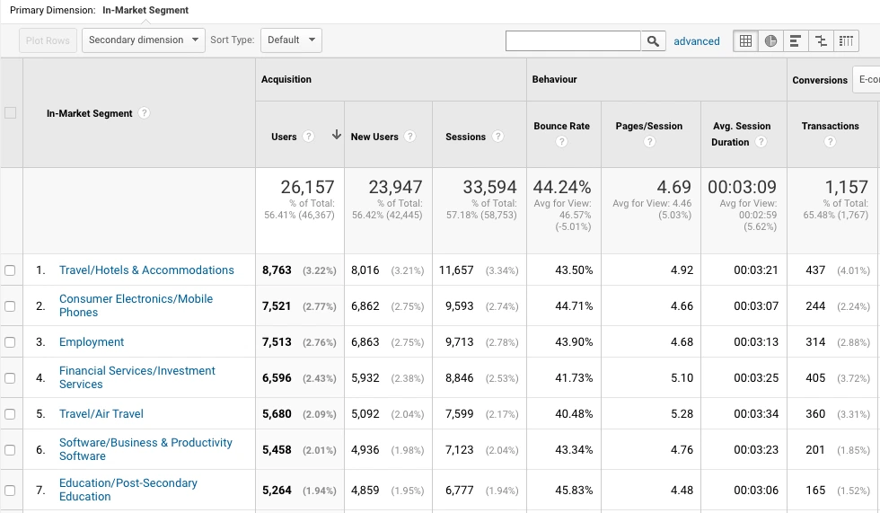The height and width of the screenshot is (513, 880).
Task: Focus the table search input field
Action: 573,41
